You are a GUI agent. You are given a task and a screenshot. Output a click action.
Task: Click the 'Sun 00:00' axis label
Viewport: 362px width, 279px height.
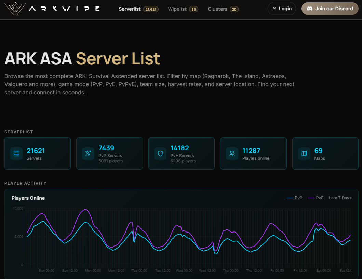46,271
